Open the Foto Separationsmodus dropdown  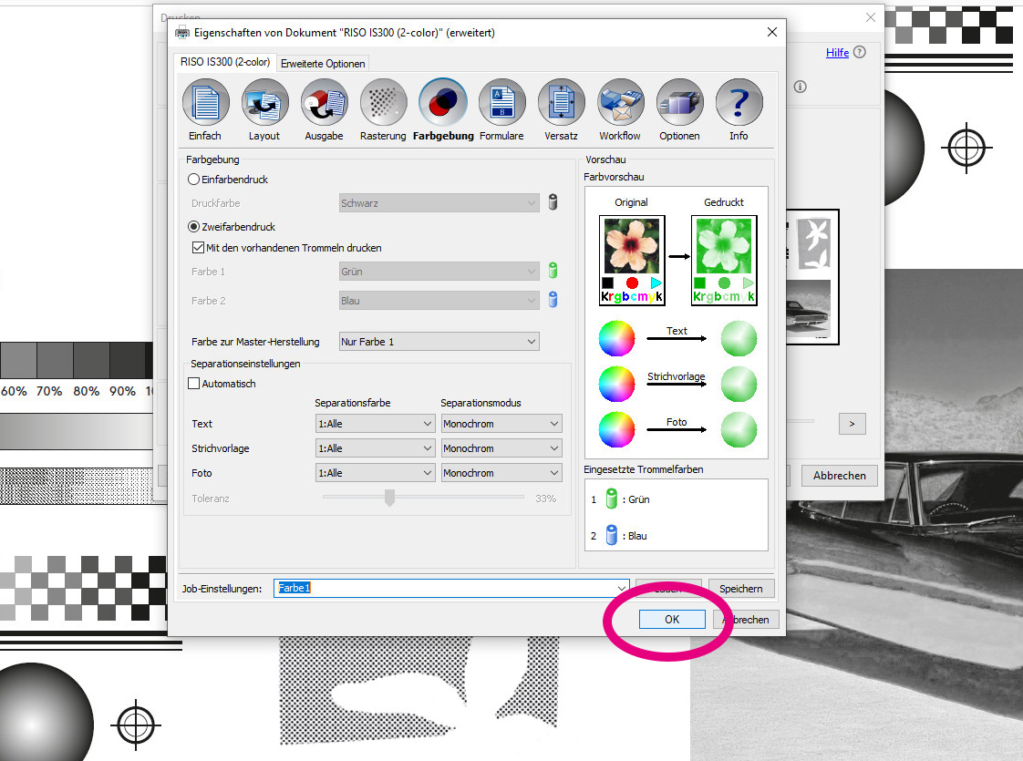501,473
